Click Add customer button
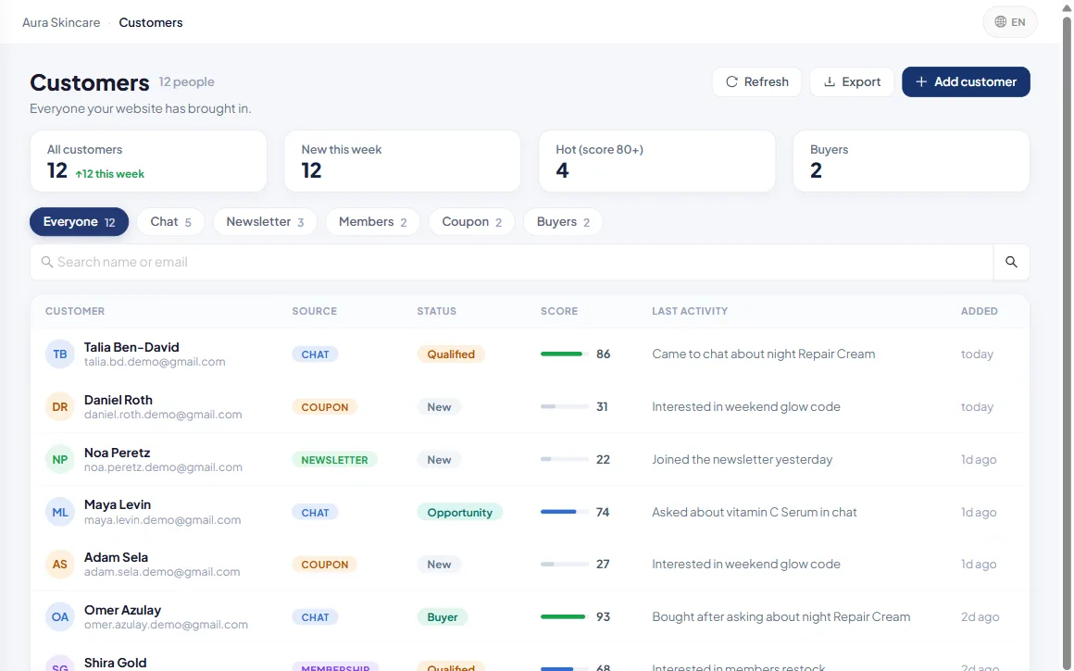 (x=966, y=81)
